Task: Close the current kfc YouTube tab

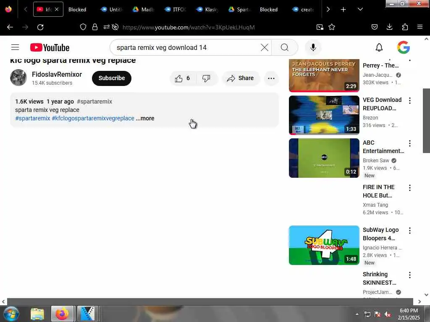Action: tap(57, 9)
